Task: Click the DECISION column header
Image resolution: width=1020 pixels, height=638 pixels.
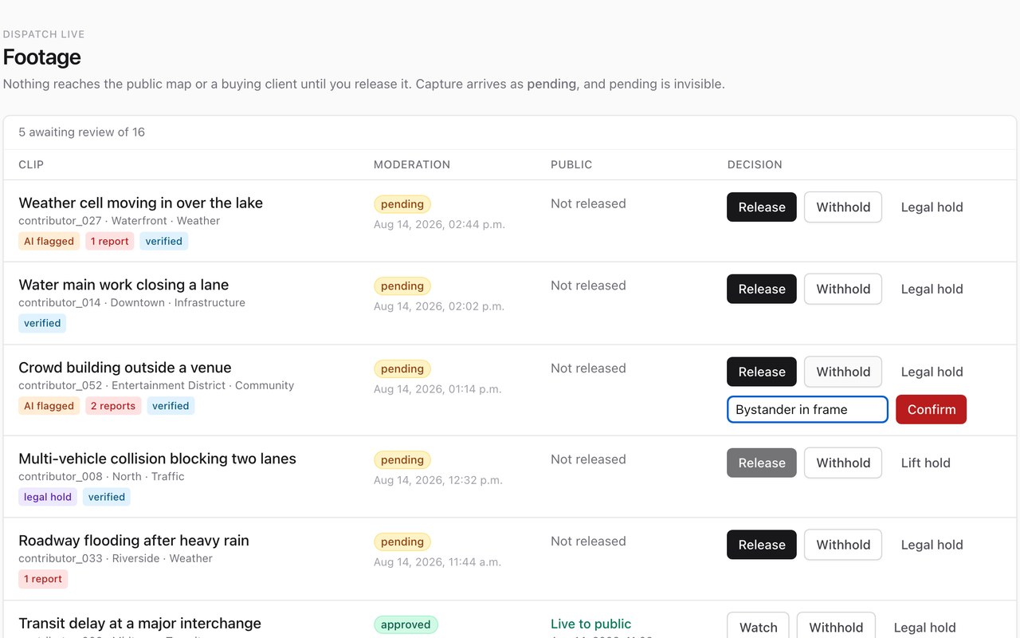Action: point(755,164)
